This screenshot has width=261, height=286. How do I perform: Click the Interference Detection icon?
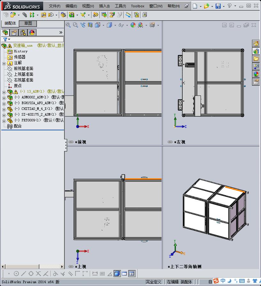(x=128, y=15)
